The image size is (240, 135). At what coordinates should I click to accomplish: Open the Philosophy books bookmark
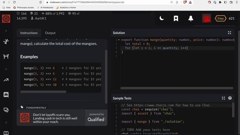[24, 7]
